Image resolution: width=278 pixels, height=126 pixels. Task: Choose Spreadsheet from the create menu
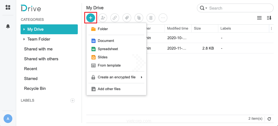tap(108, 49)
